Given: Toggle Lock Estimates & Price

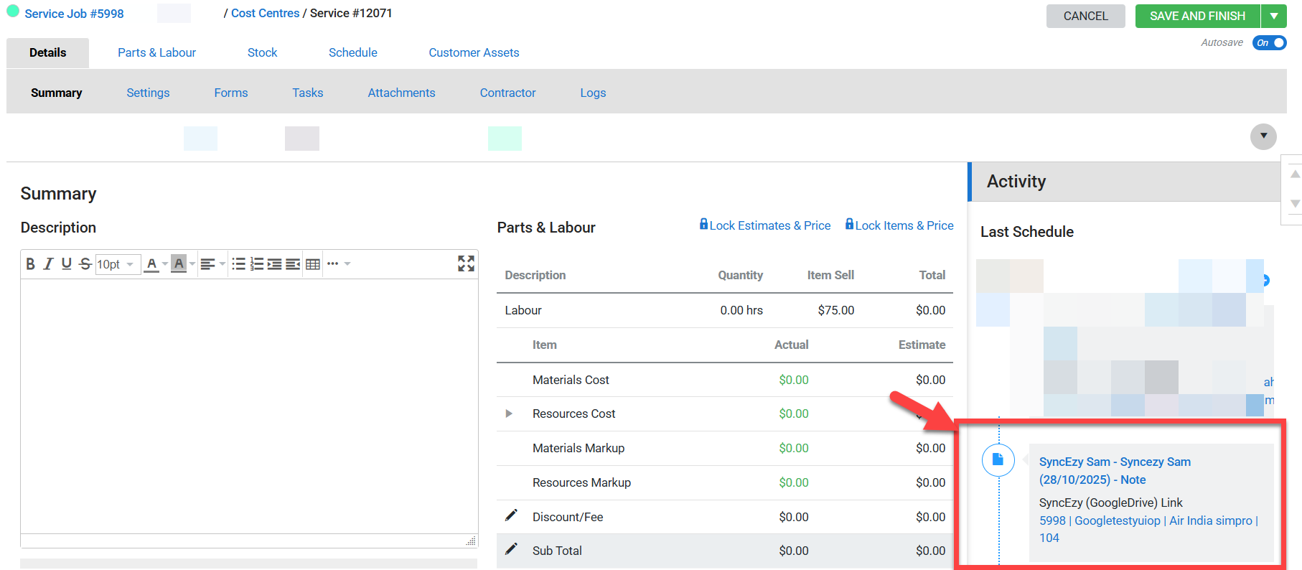Looking at the screenshot, I should (x=765, y=225).
